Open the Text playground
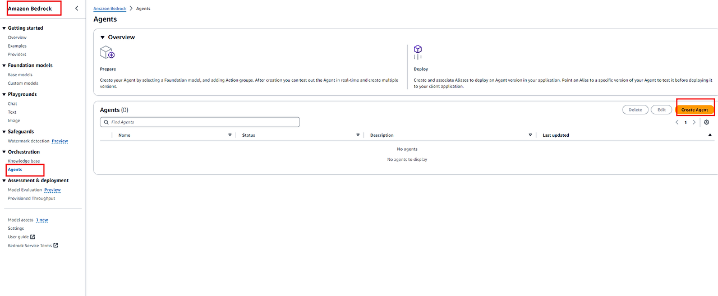The image size is (718, 296). coord(12,112)
